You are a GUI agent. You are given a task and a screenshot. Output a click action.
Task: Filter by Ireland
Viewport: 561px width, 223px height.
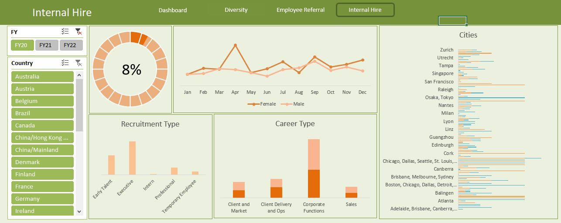[42, 210]
